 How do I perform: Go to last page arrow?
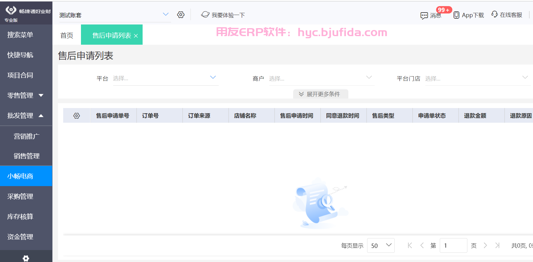pyautogui.click(x=497, y=245)
